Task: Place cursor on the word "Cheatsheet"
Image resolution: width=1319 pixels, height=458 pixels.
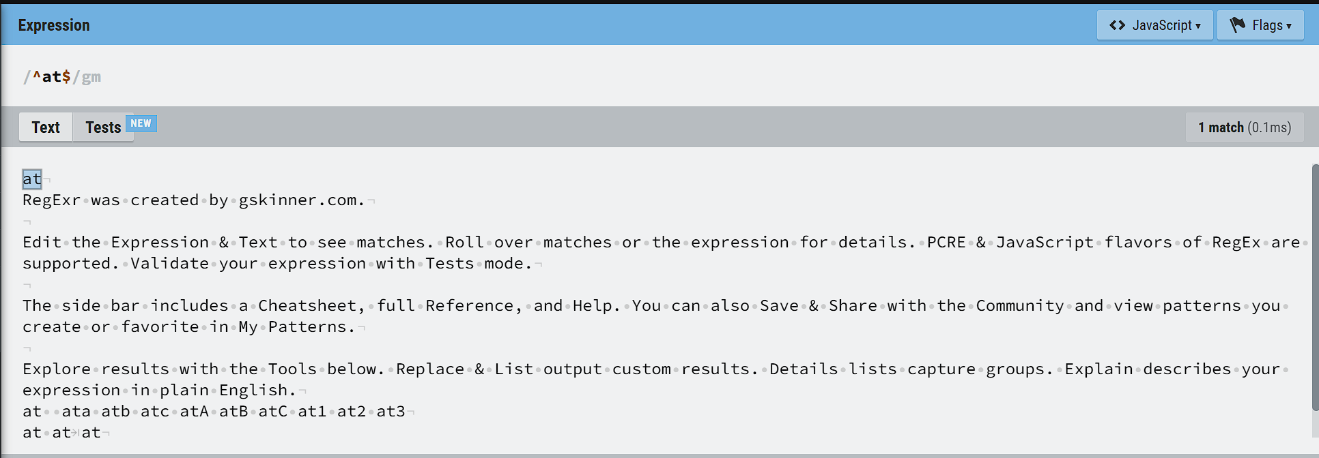Action: click(x=311, y=306)
